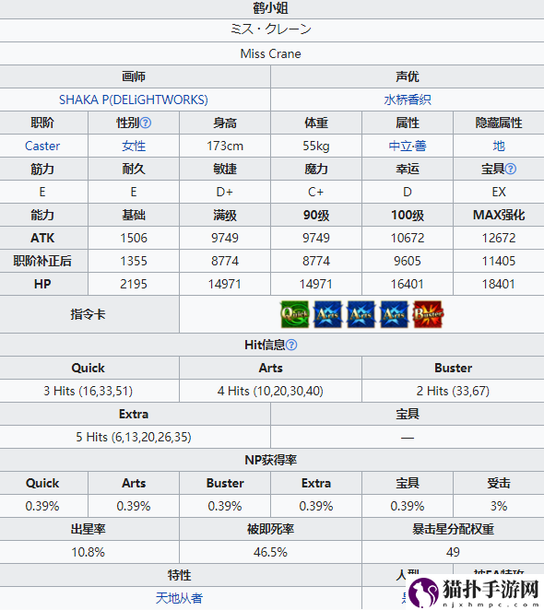Open the 中立·善 alignment link
The width and height of the screenshot is (544, 610).
[408, 146]
